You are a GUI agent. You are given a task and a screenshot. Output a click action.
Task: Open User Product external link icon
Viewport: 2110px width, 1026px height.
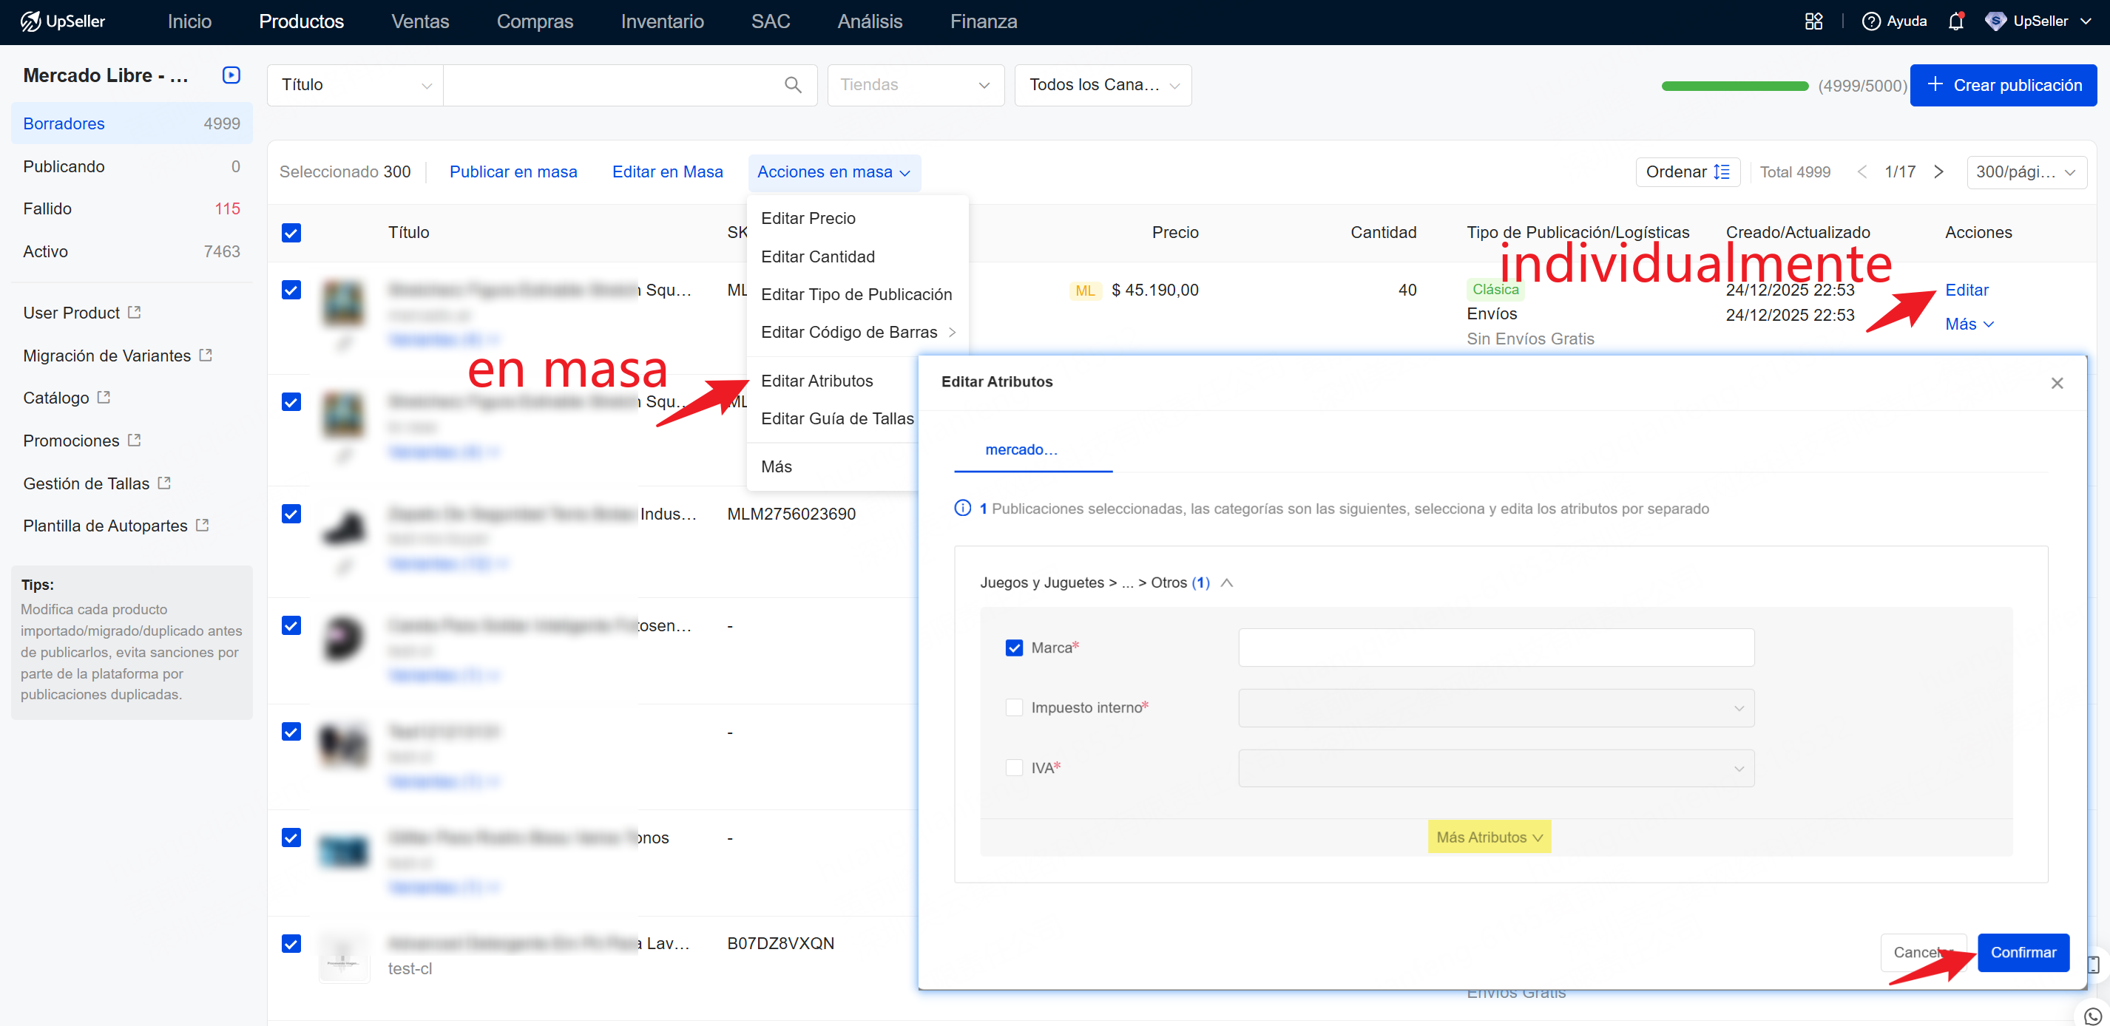135,312
